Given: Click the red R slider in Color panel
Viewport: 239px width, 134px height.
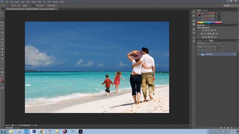Looking at the screenshot, I should [x=209, y=13].
